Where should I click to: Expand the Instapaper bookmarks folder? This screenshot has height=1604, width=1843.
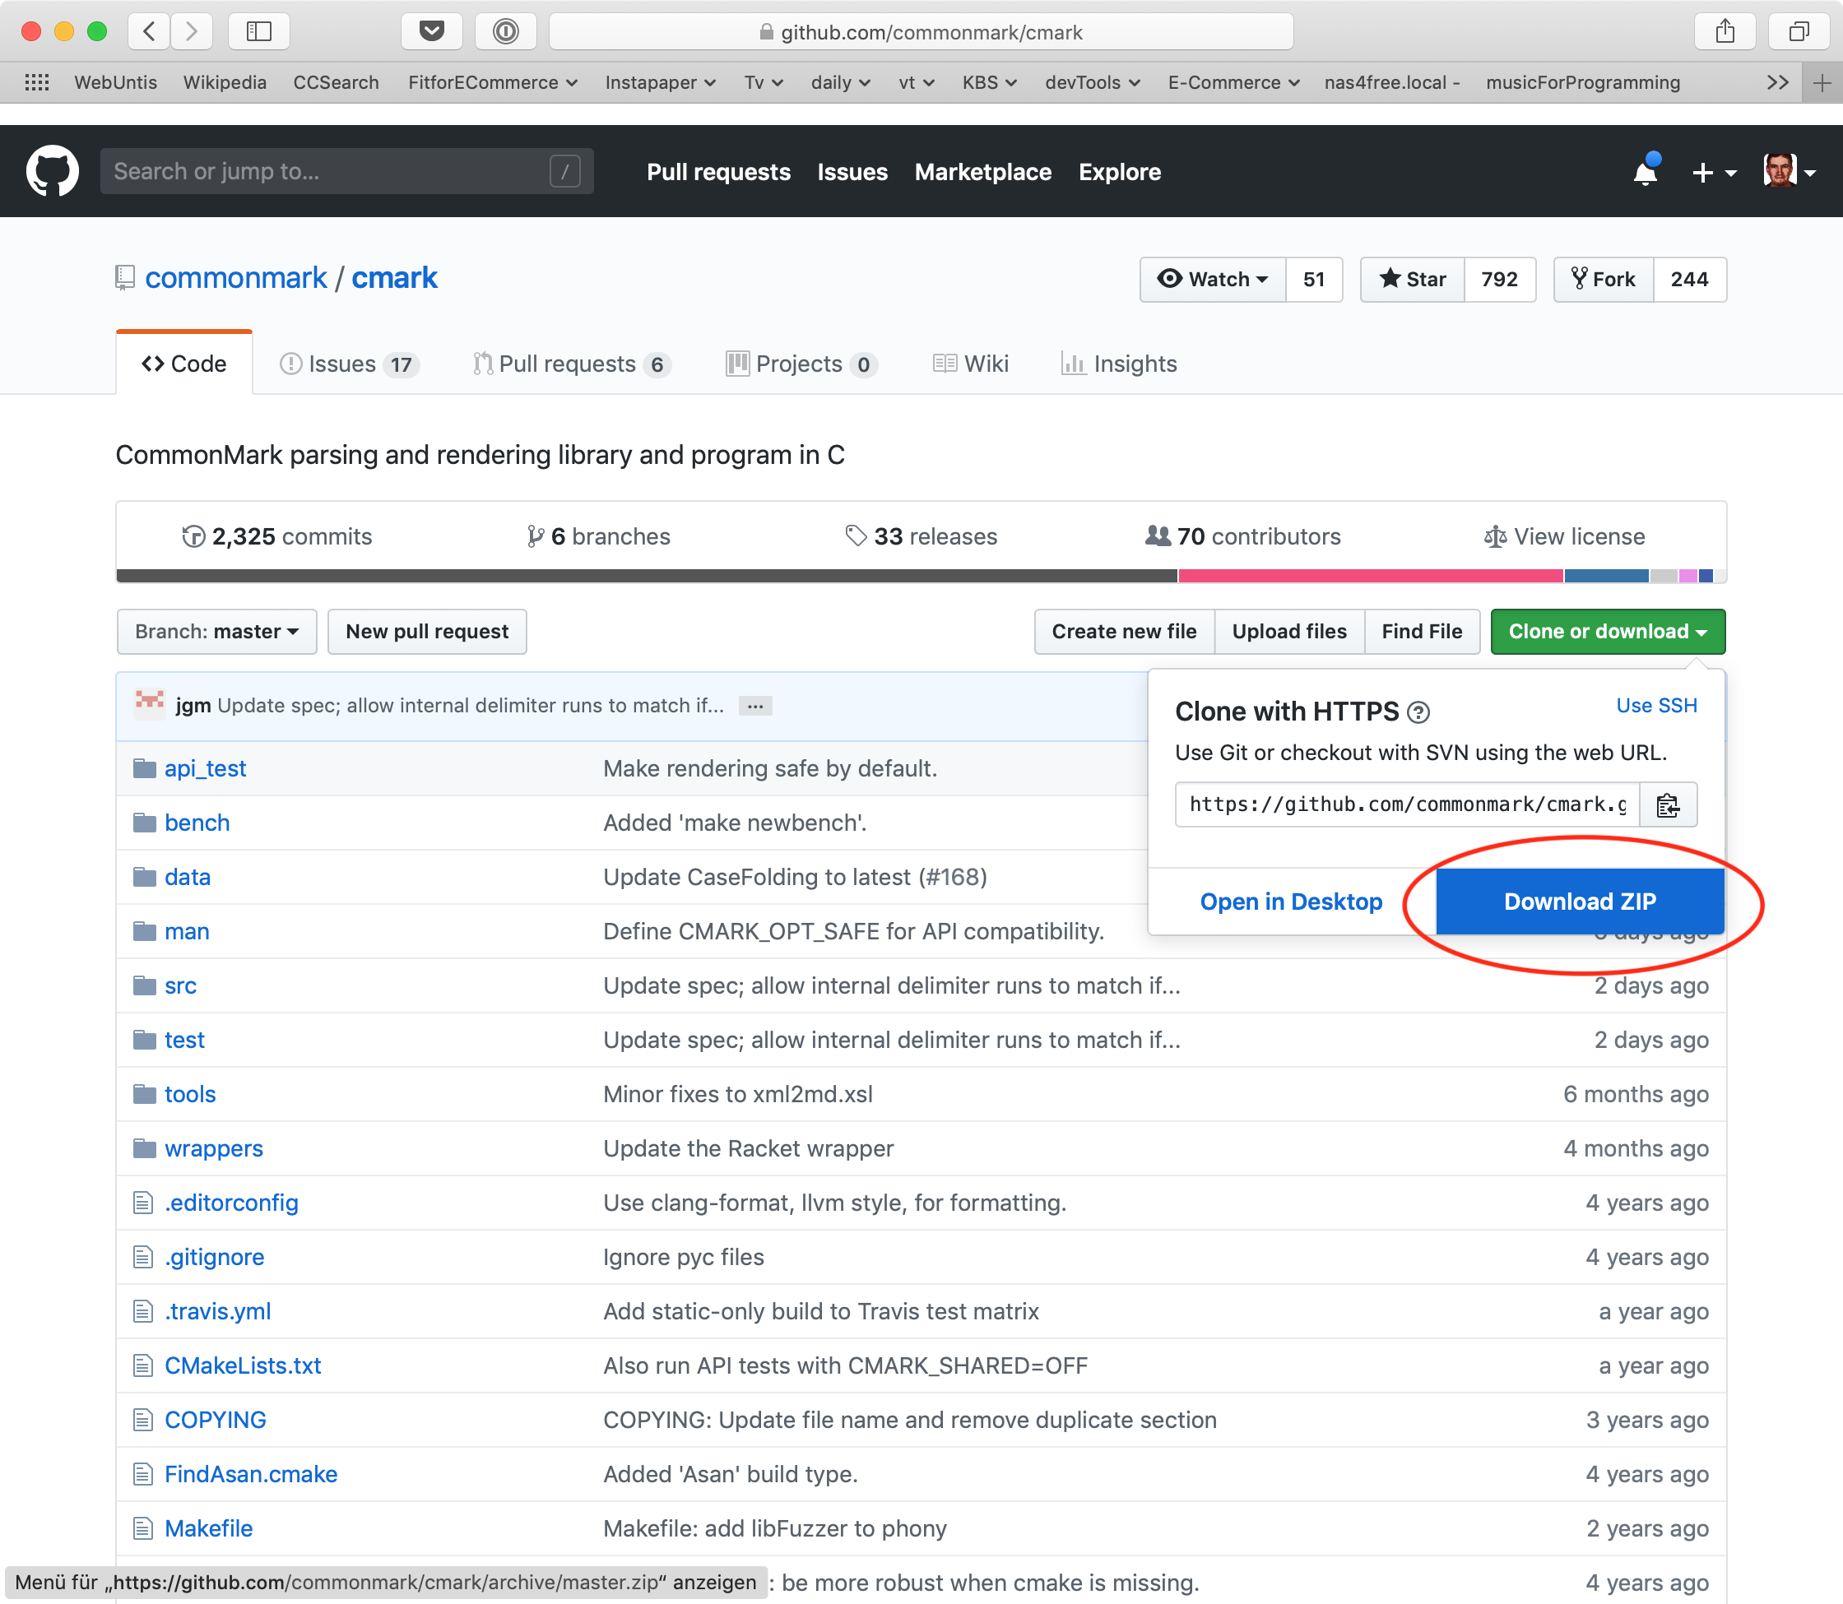[660, 82]
